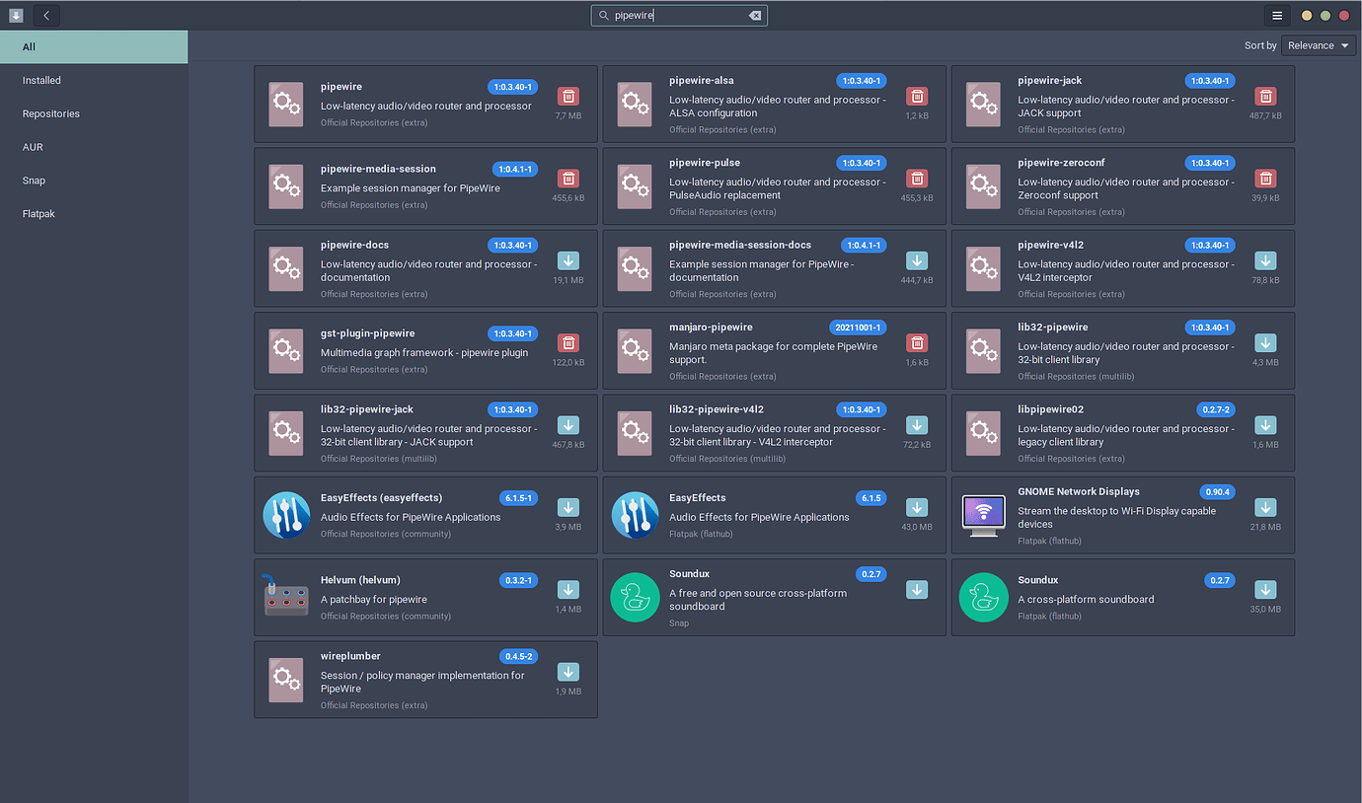The image size is (1362, 803).
Task: Open the Sort by Relevance dropdown
Action: click(1319, 45)
